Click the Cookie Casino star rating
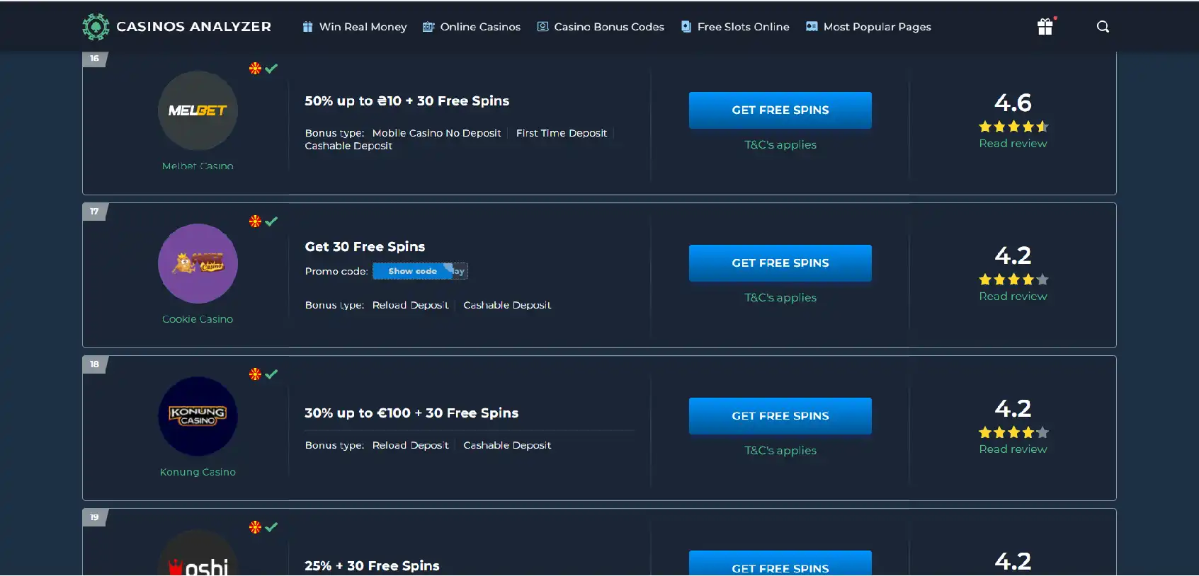Image resolution: width=1199 pixels, height=576 pixels. coord(1013,280)
